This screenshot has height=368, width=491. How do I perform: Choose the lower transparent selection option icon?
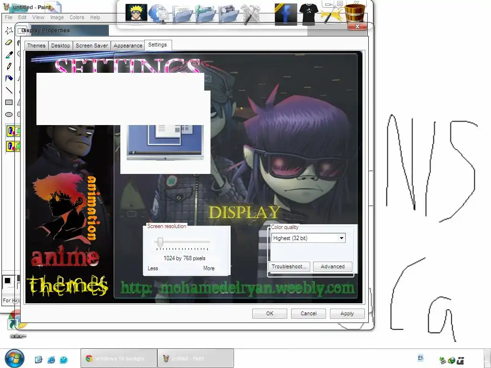[x=13, y=146]
